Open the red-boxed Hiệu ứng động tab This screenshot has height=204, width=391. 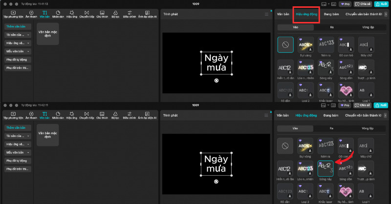pyautogui.click(x=306, y=14)
